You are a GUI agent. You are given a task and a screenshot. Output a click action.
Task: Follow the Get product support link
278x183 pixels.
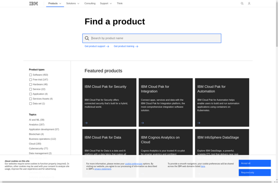pyautogui.click(x=95, y=46)
